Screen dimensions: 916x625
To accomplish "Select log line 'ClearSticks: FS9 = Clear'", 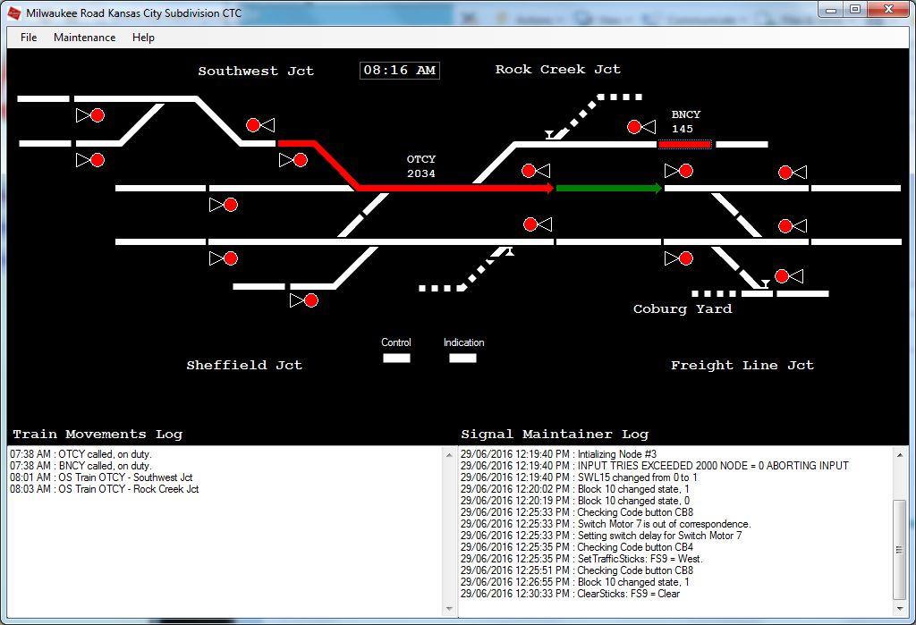I will (x=570, y=594).
